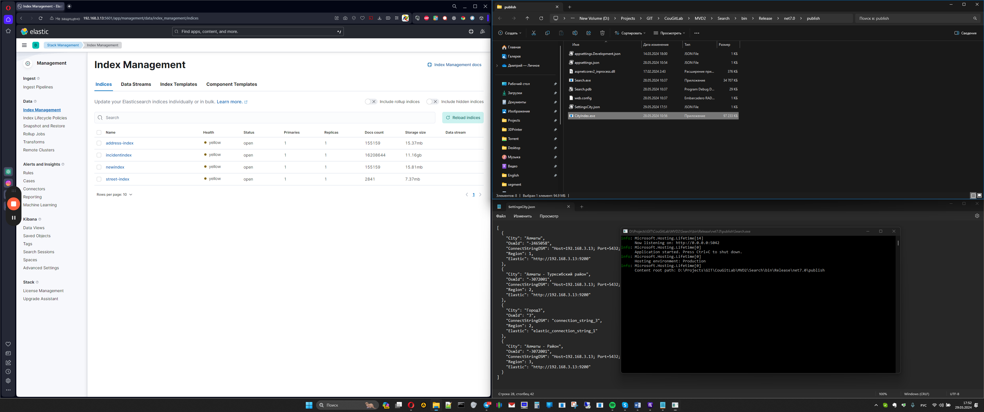The height and width of the screenshot is (412, 984).
Task: Open Index Management docs link
Action: 454,65
